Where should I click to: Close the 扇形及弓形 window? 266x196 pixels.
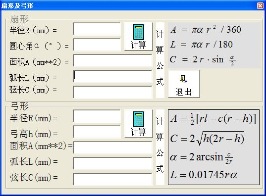[260, 5]
